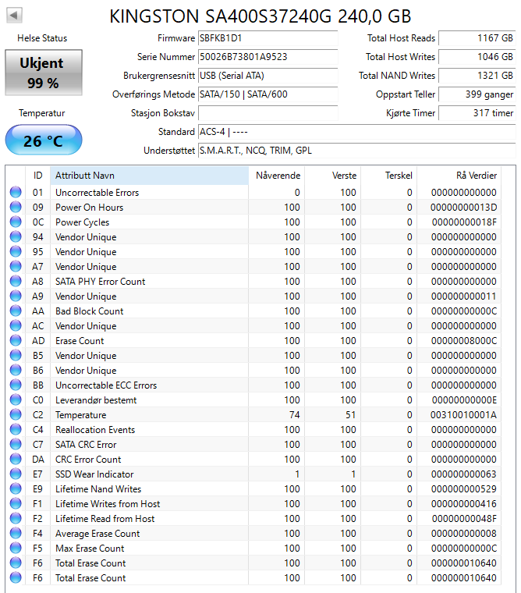Click the Kjørte Timer value 317 timer
The height and width of the screenshot is (593, 521).
point(477,113)
